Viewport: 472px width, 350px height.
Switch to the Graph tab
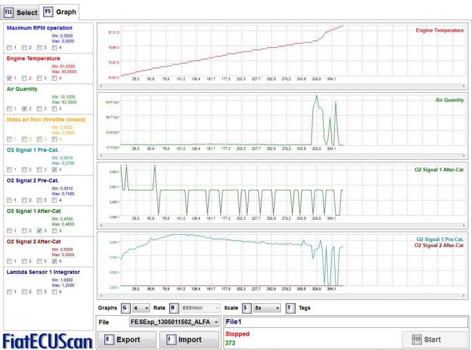coord(59,12)
